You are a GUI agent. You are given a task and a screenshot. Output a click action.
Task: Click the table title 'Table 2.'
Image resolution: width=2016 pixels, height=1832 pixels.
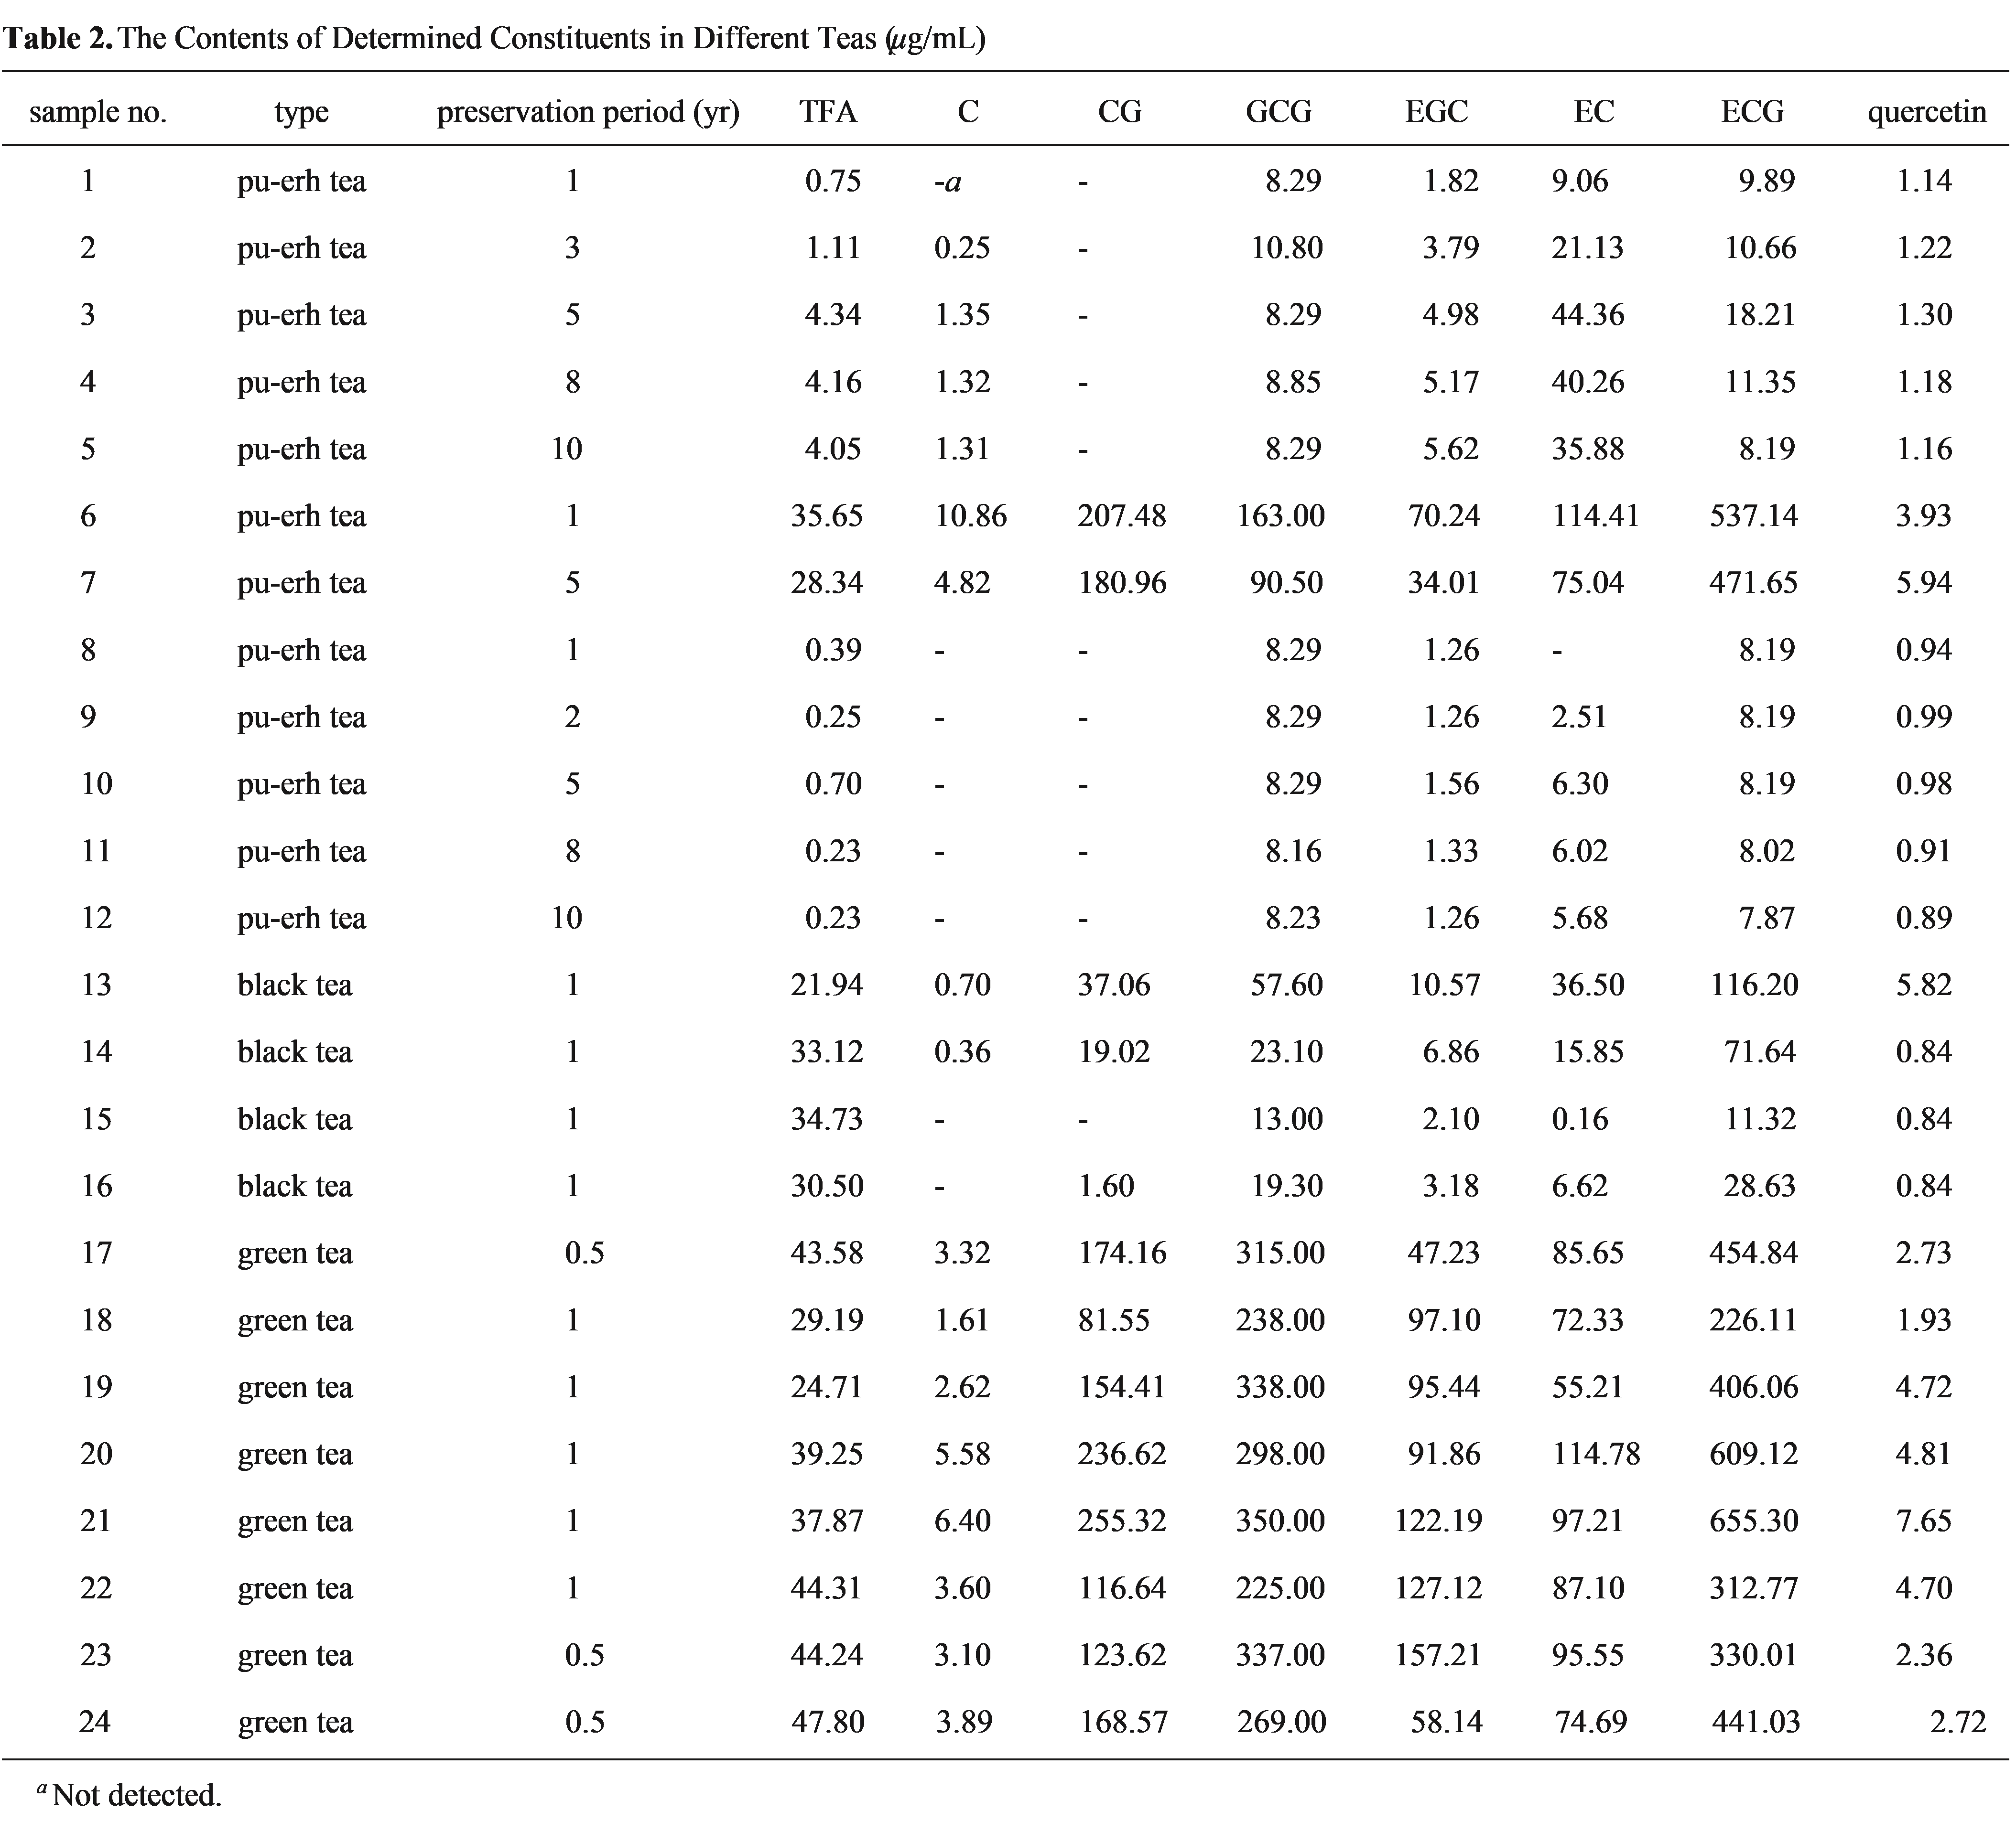(57, 38)
